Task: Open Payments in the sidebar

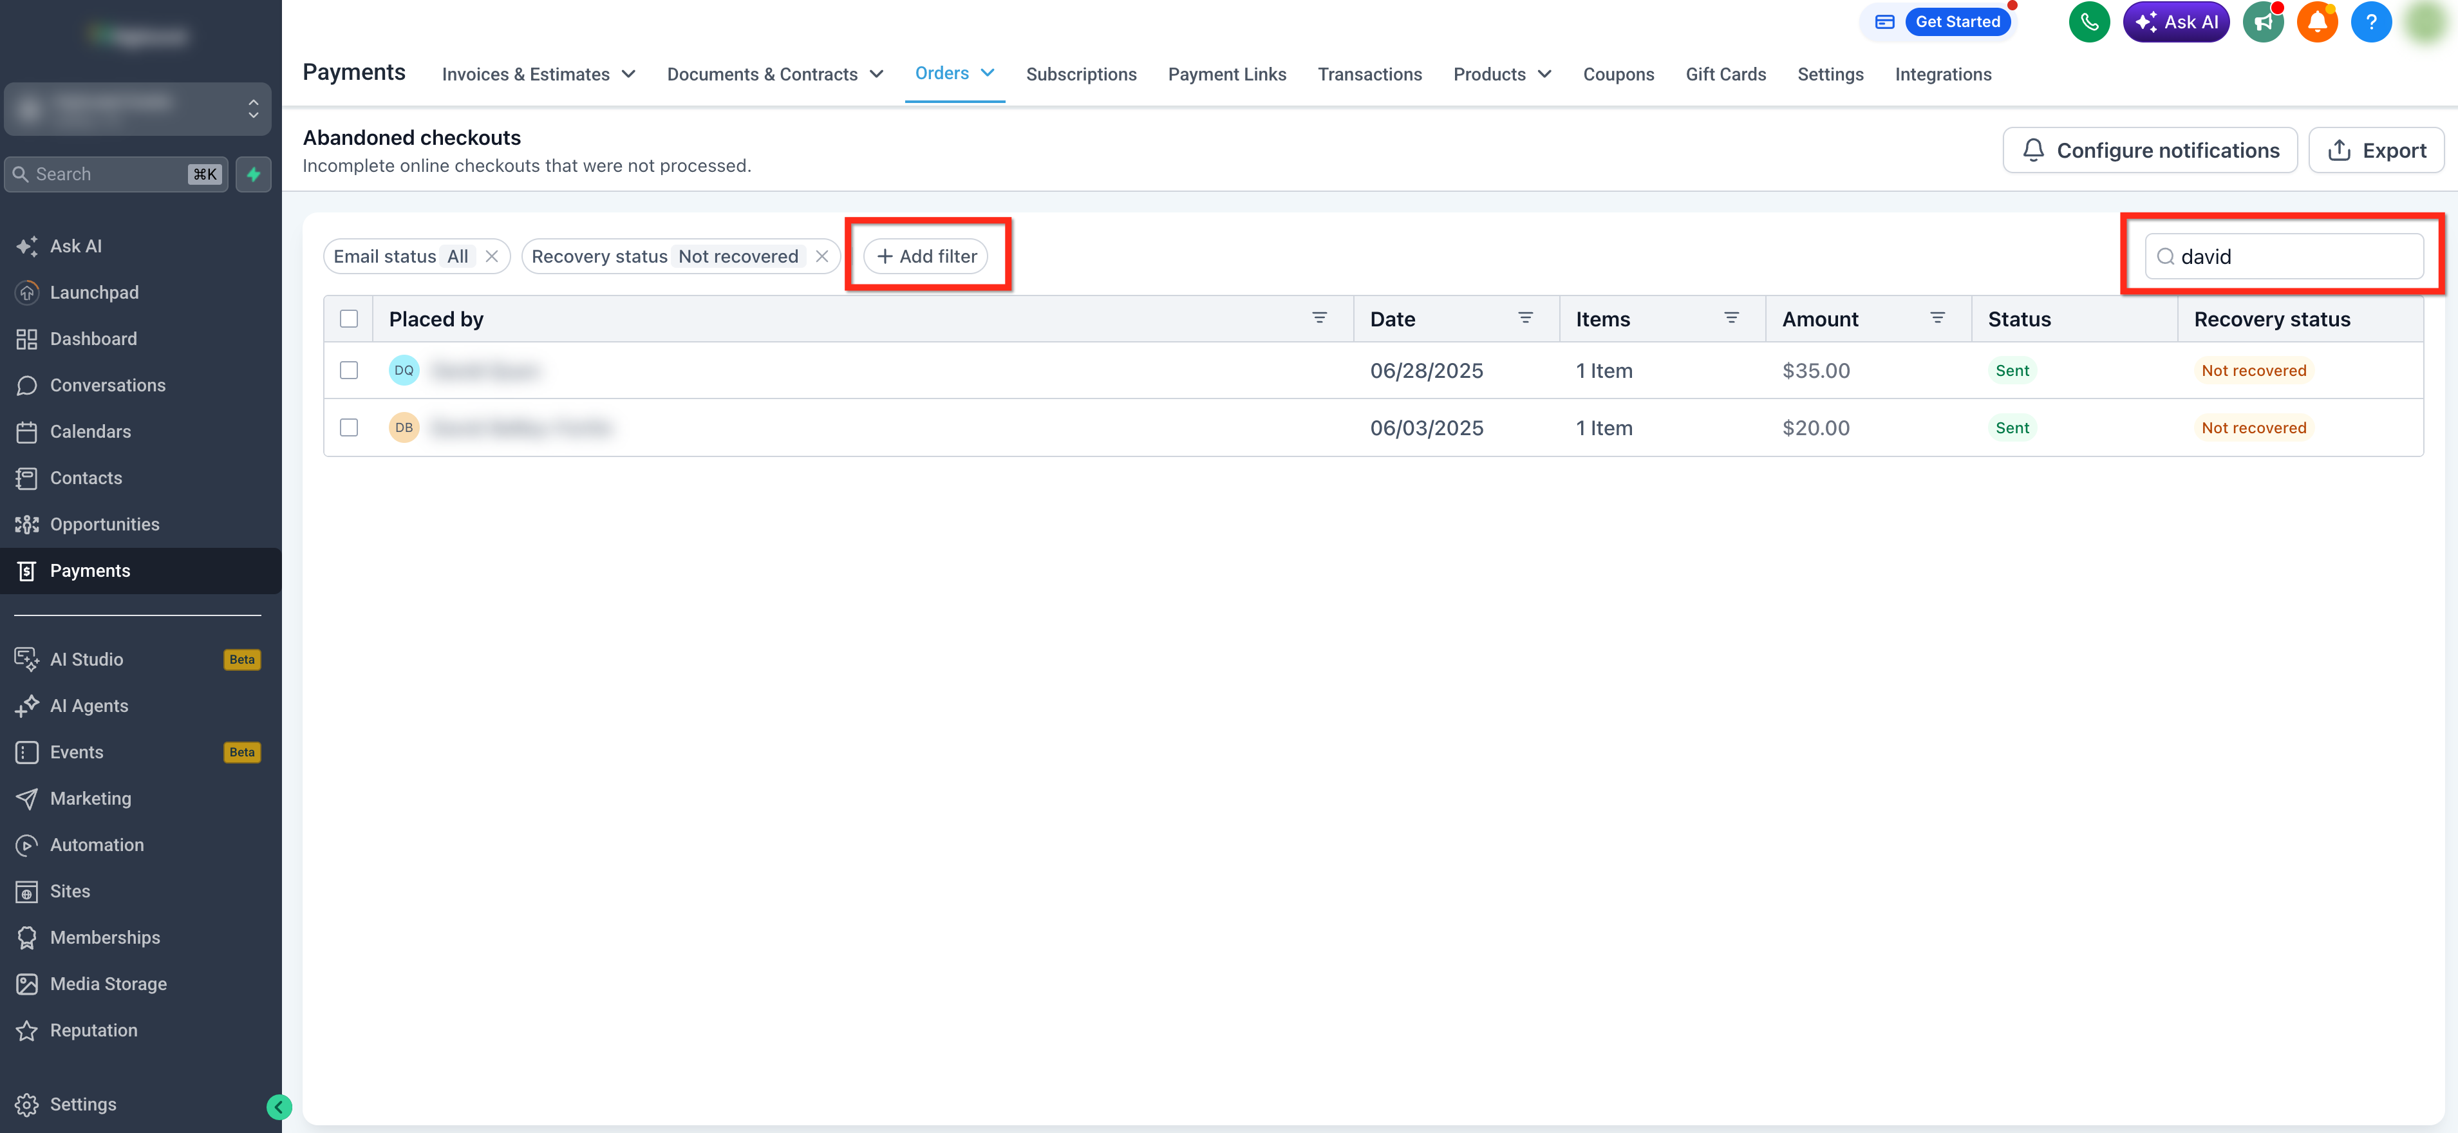Action: (x=140, y=571)
